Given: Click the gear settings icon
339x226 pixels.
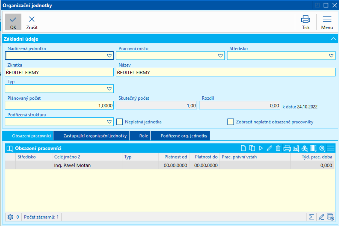Looking at the screenshot, I should coord(322,148).
